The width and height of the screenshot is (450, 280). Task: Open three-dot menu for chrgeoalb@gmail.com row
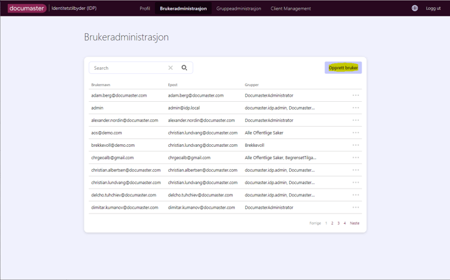pyautogui.click(x=356, y=158)
